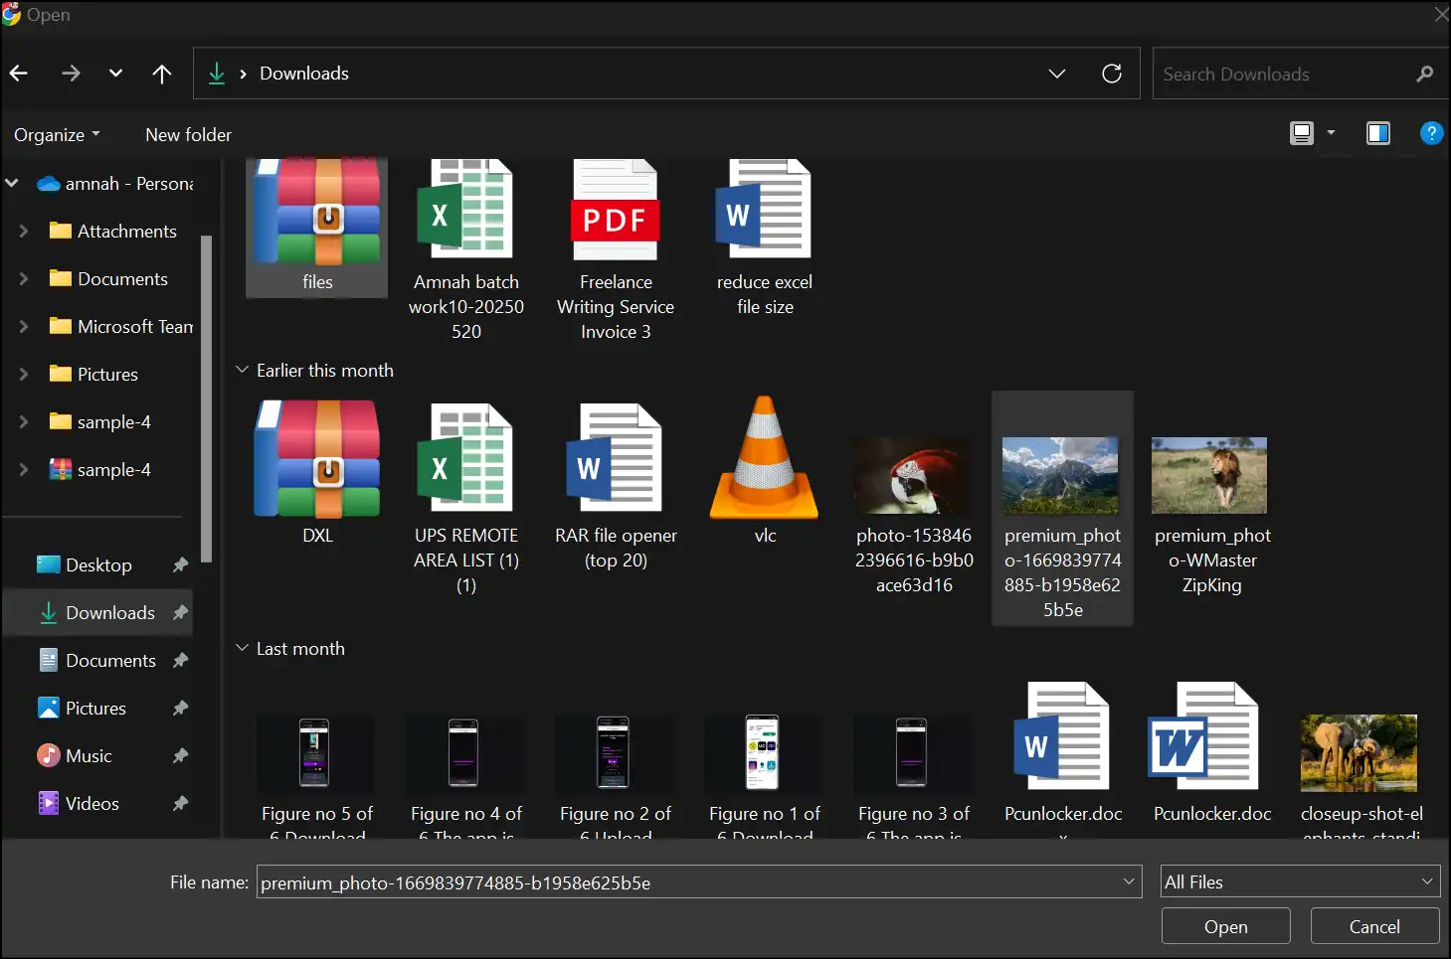
Task: Select the files RAR archive
Action: point(317,227)
